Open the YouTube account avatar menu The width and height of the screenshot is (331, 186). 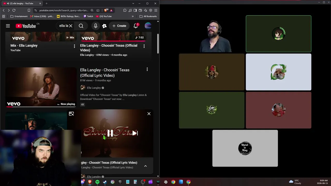tap(148, 26)
